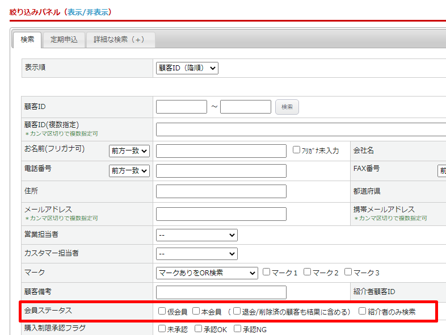Select the 本会員 checkbox

pos(196,311)
